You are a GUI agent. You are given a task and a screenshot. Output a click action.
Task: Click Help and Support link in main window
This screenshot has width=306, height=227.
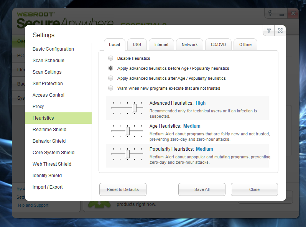(x=32, y=205)
